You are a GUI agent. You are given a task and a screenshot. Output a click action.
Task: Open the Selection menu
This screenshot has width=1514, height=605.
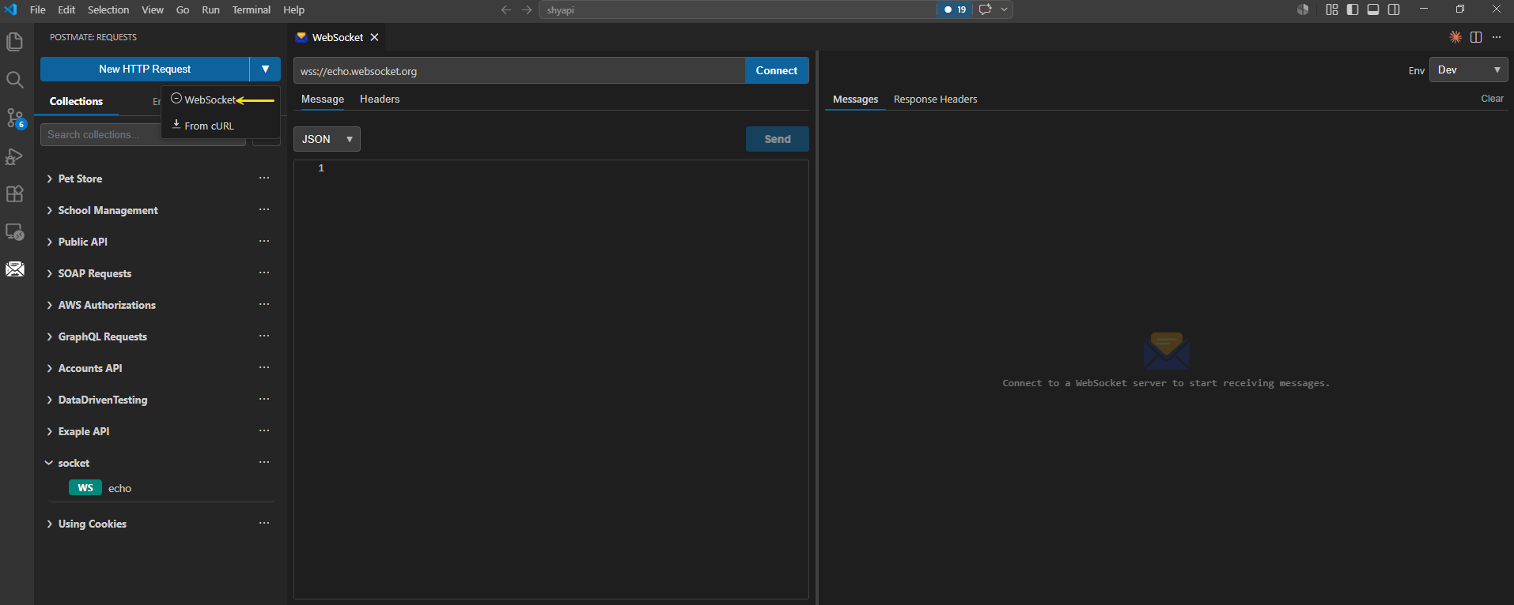pyautogui.click(x=108, y=9)
